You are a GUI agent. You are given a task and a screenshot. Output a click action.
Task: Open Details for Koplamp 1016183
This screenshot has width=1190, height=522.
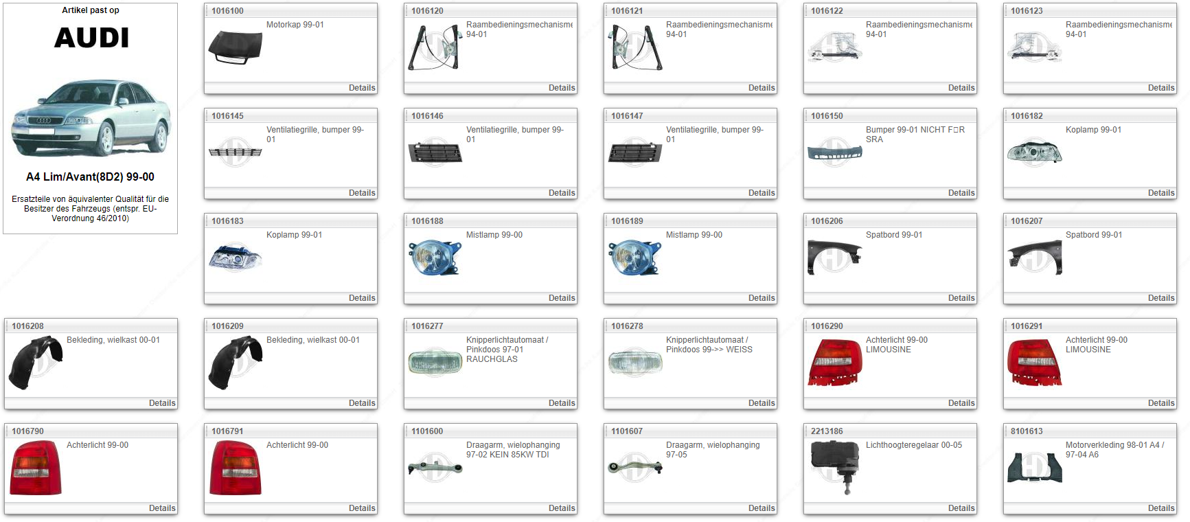click(x=361, y=298)
